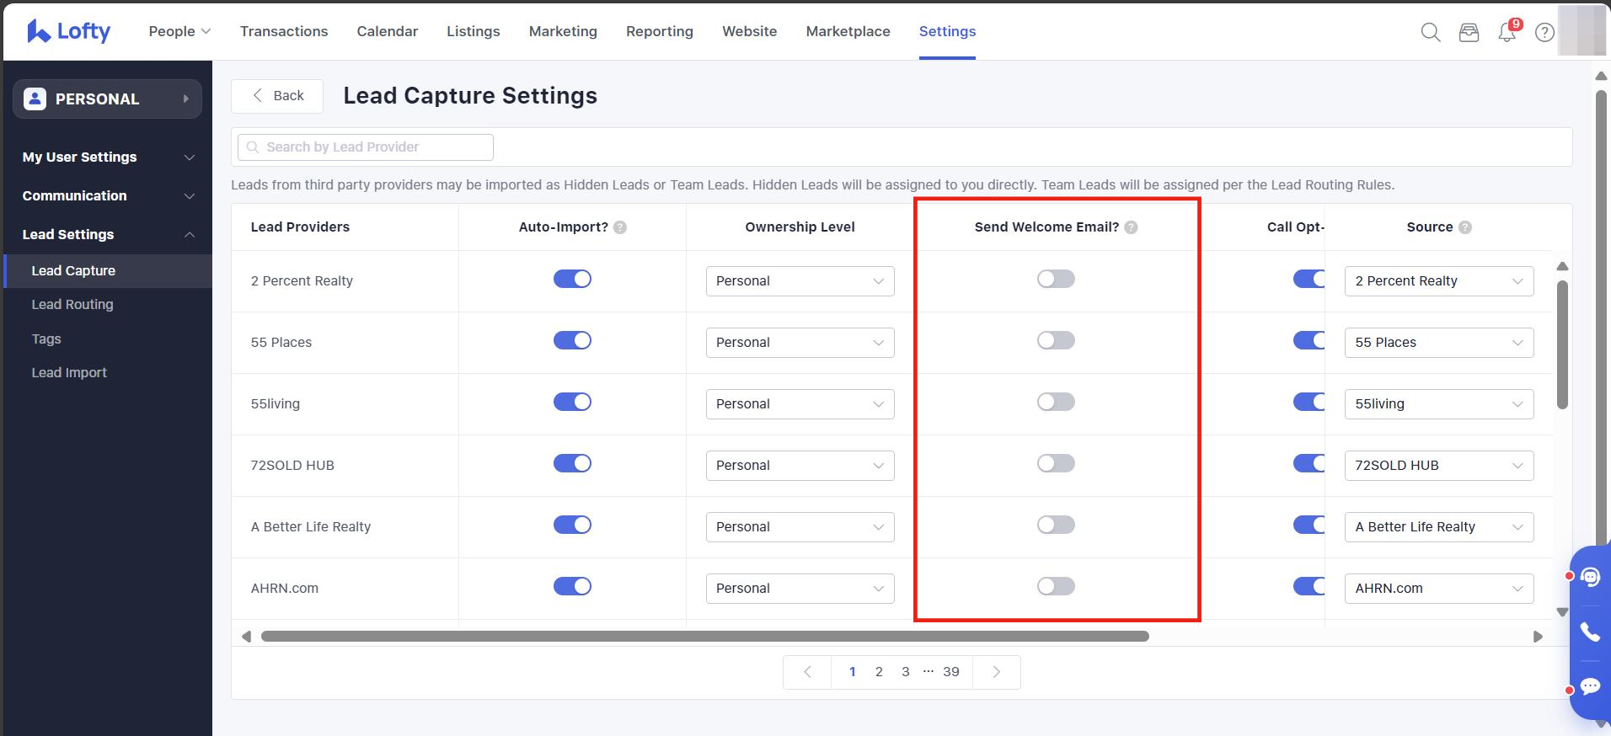Click the Back button
This screenshot has height=736, width=1611.
point(277,96)
